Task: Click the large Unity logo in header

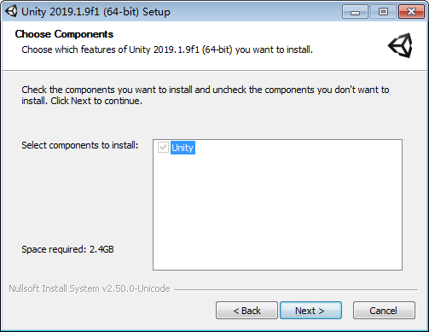Action: pos(400,45)
